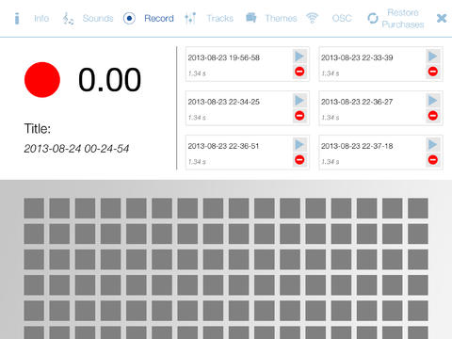Edit the title 2013-08-24 00-24-54
The width and height of the screenshot is (452, 339).
click(76, 149)
